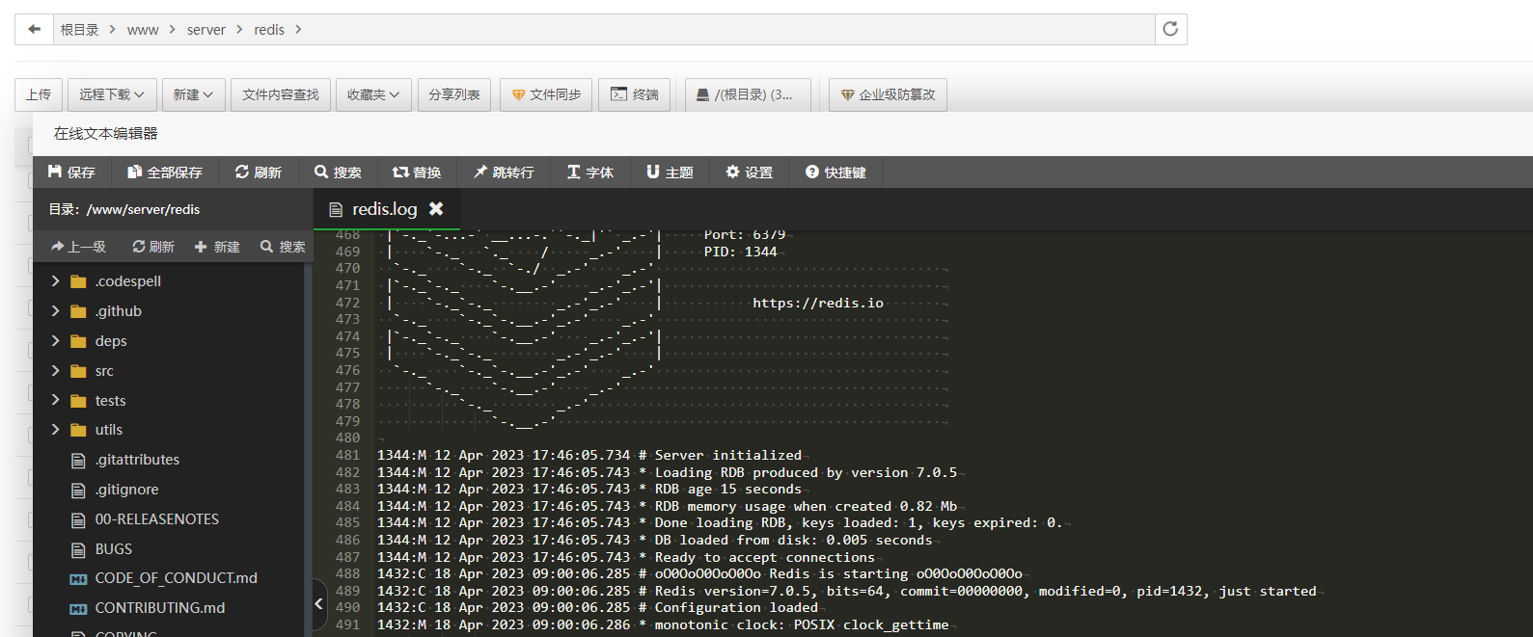The width and height of the screenshot is (1533, 637).
Task: Open editor 设置 settings
Action: [x=750, y=172]
